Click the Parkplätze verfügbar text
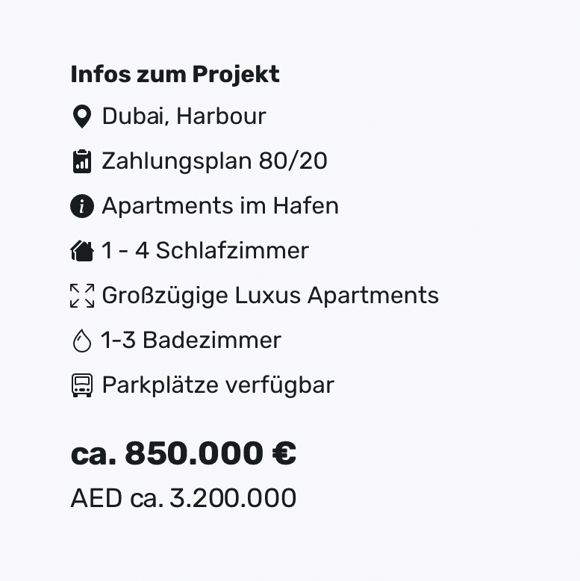 pyautogui.click(x=218, y=385)
